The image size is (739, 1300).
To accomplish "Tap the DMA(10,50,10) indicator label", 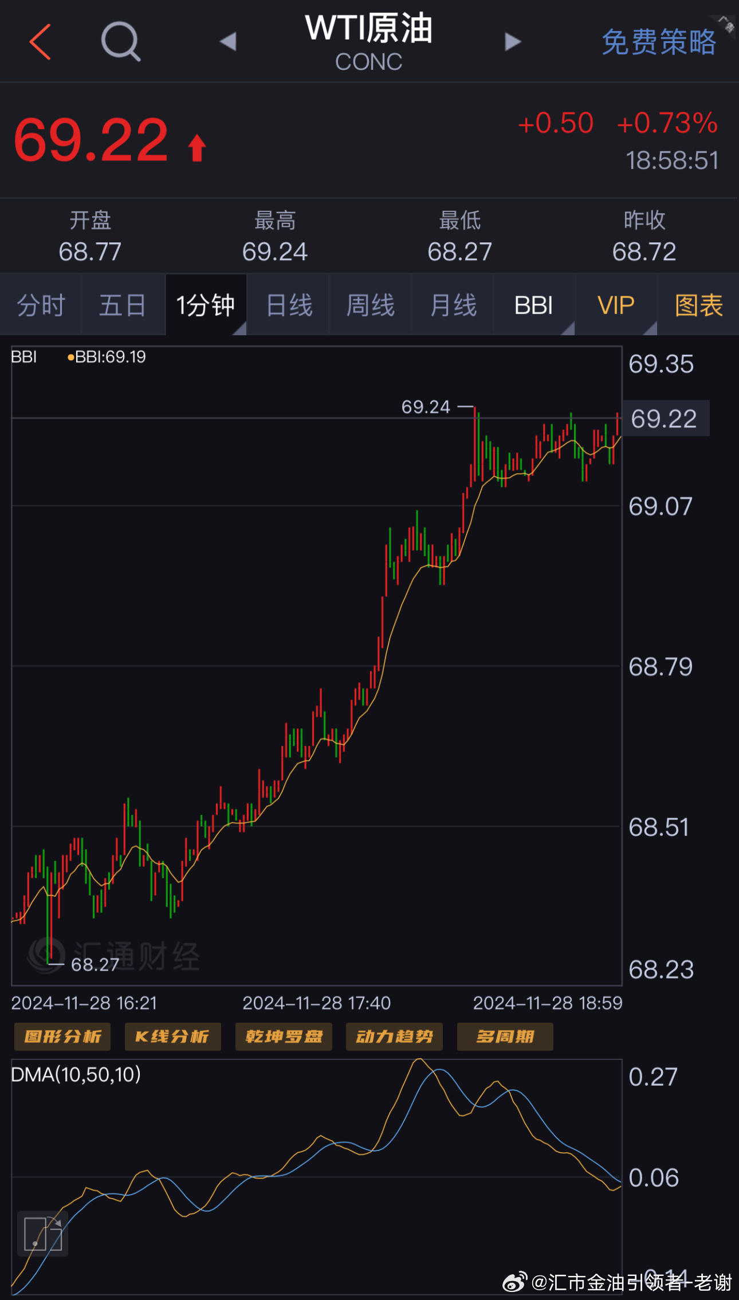I will [76, 1074].
